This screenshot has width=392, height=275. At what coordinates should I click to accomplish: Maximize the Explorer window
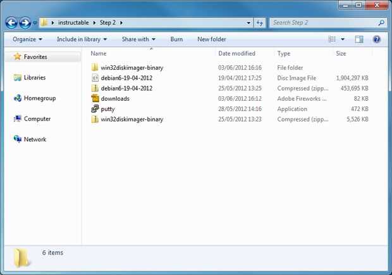[x=358, y=6]
